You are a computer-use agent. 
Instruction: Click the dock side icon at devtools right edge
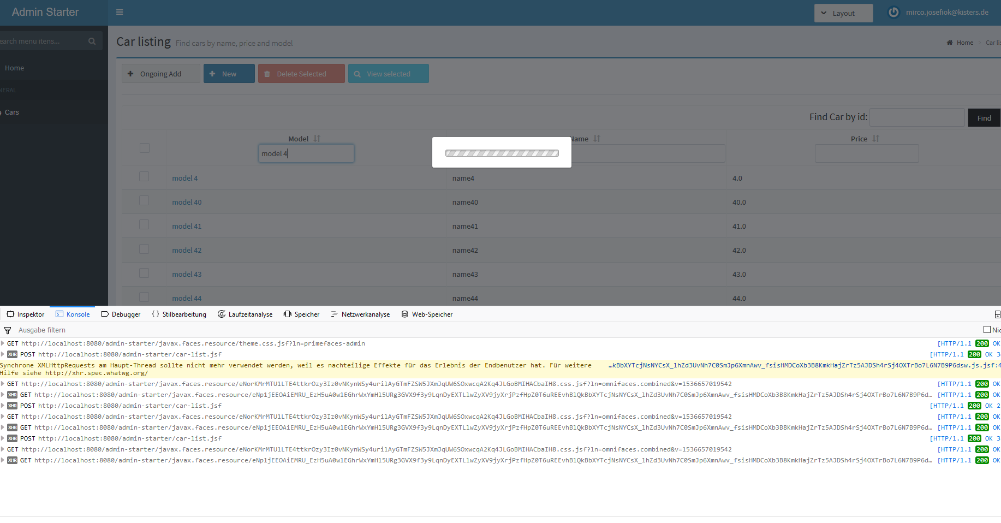click(997, 314)
